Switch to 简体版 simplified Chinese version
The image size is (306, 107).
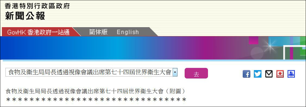98,32
